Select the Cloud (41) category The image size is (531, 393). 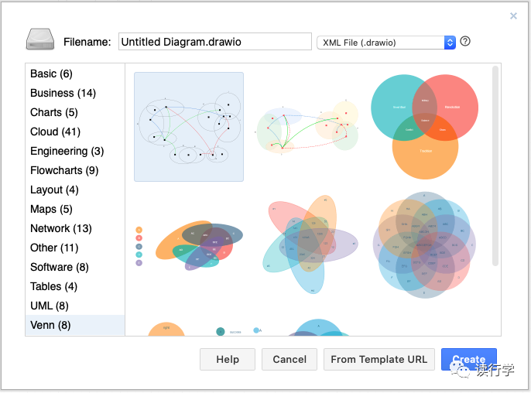(75, 132)
